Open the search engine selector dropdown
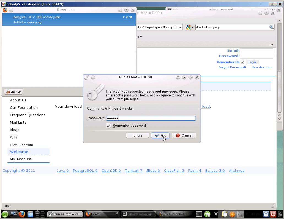Screen dimensions: 284x219 pyautogui.click(x=193, y=27)
